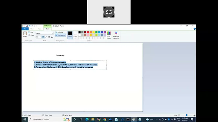Click the Cut scissors button

coord(31,32)
